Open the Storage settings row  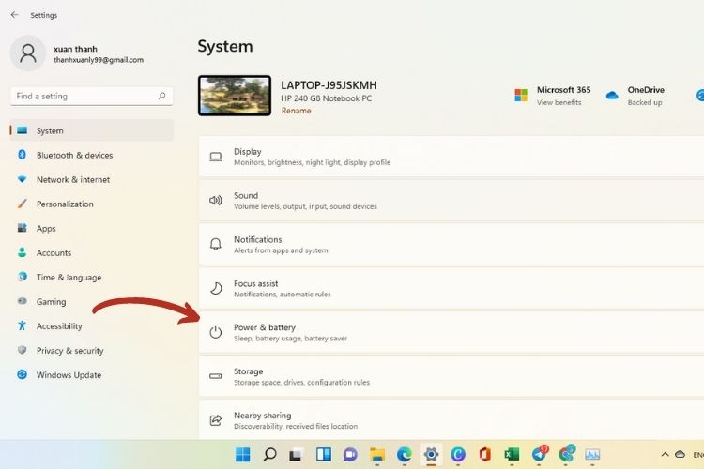click(x=451, y=376)
